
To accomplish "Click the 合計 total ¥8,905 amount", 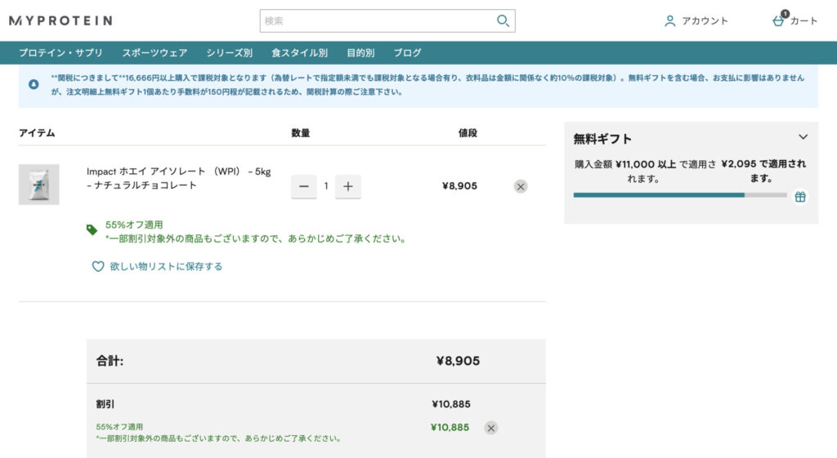I will point(458,361).
